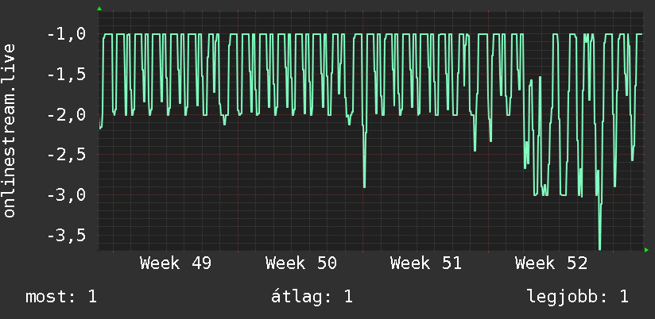The image size is (655, 319).
Task: Click the -1,0 y-axis value
Action: [66, 34]
